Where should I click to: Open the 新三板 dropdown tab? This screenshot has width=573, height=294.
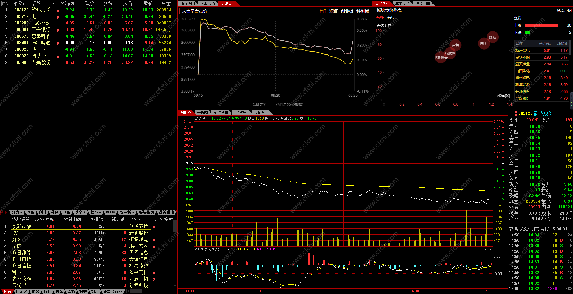click(x=127, y=212)
